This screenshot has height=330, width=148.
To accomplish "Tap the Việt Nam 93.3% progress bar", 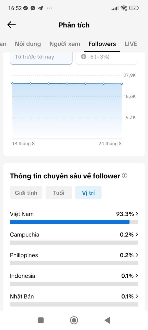I will point(74,222).
